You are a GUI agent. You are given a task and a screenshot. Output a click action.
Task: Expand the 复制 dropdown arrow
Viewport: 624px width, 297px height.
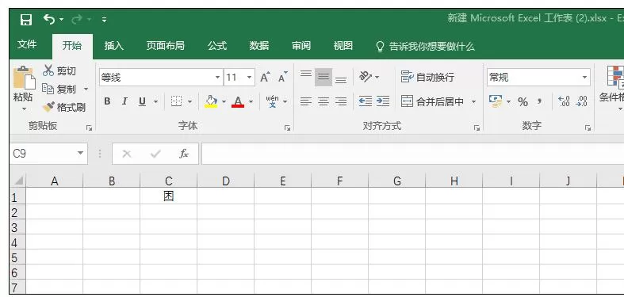click(86, 89)
